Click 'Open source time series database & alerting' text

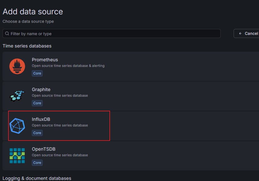pos(68,66)
